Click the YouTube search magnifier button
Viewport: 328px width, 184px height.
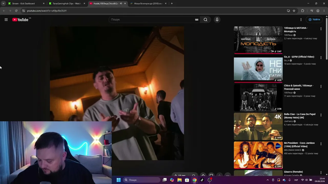[x=206, y=20]
